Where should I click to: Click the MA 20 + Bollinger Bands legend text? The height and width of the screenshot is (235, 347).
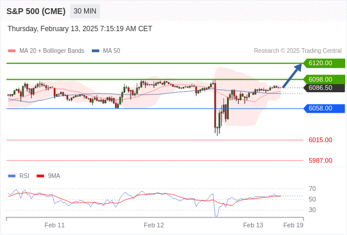[52, 51]
